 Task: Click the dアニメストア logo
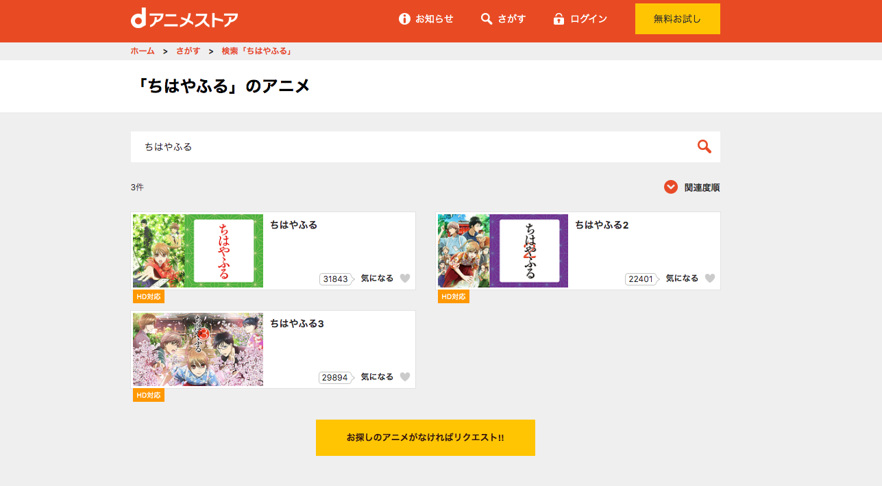(x=184, y=18)
